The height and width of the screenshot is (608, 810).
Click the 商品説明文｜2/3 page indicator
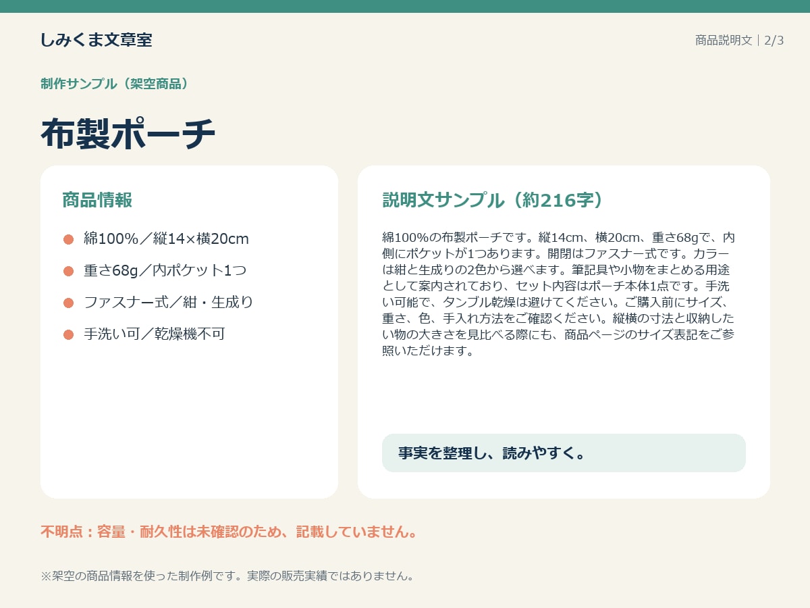pos(739,40)
